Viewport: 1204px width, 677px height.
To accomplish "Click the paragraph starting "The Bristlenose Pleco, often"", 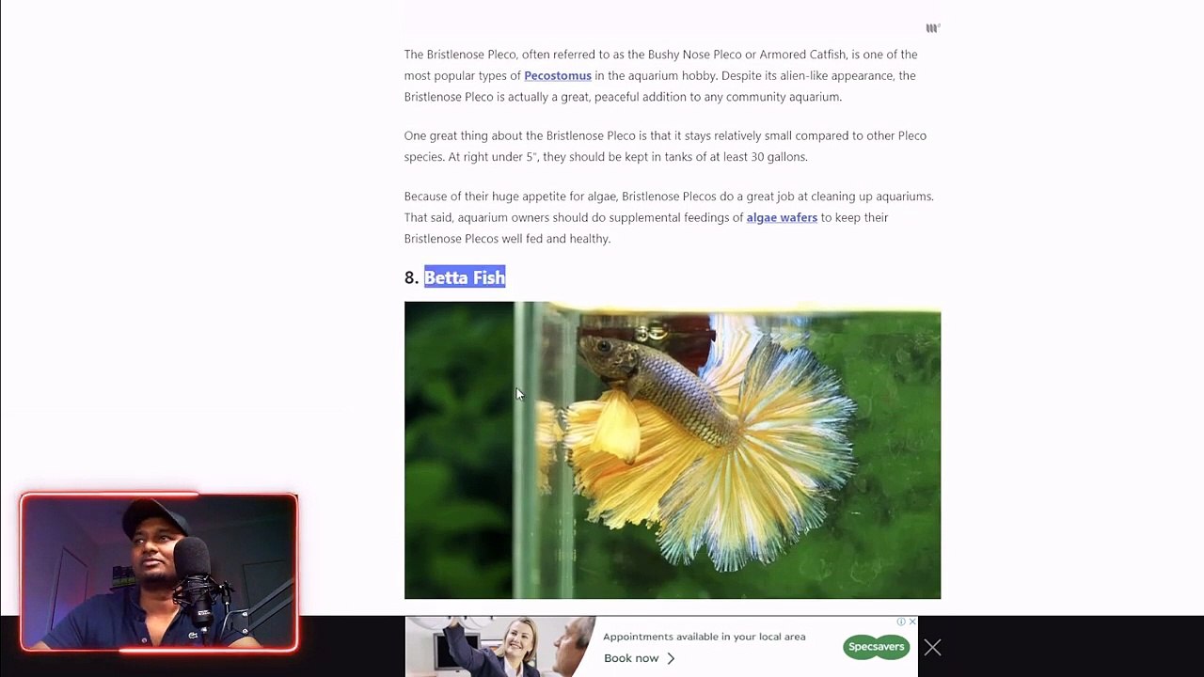I will pos(660,76).
